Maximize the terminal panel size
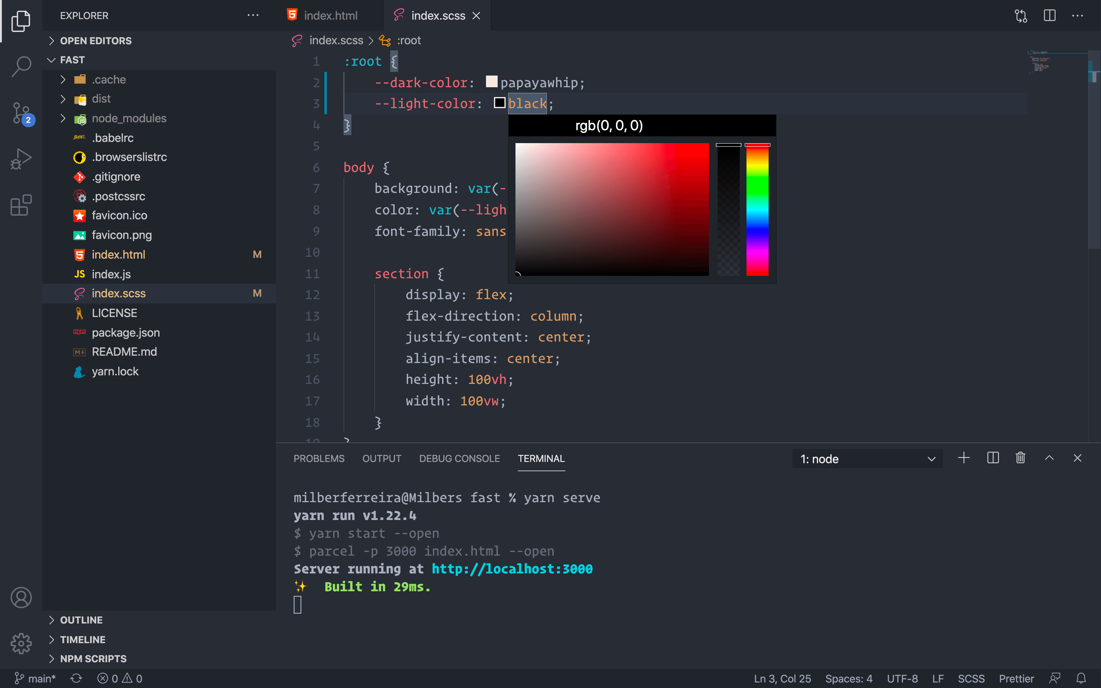Viewport: 1101px width, 688px height. coord(1049,458)
